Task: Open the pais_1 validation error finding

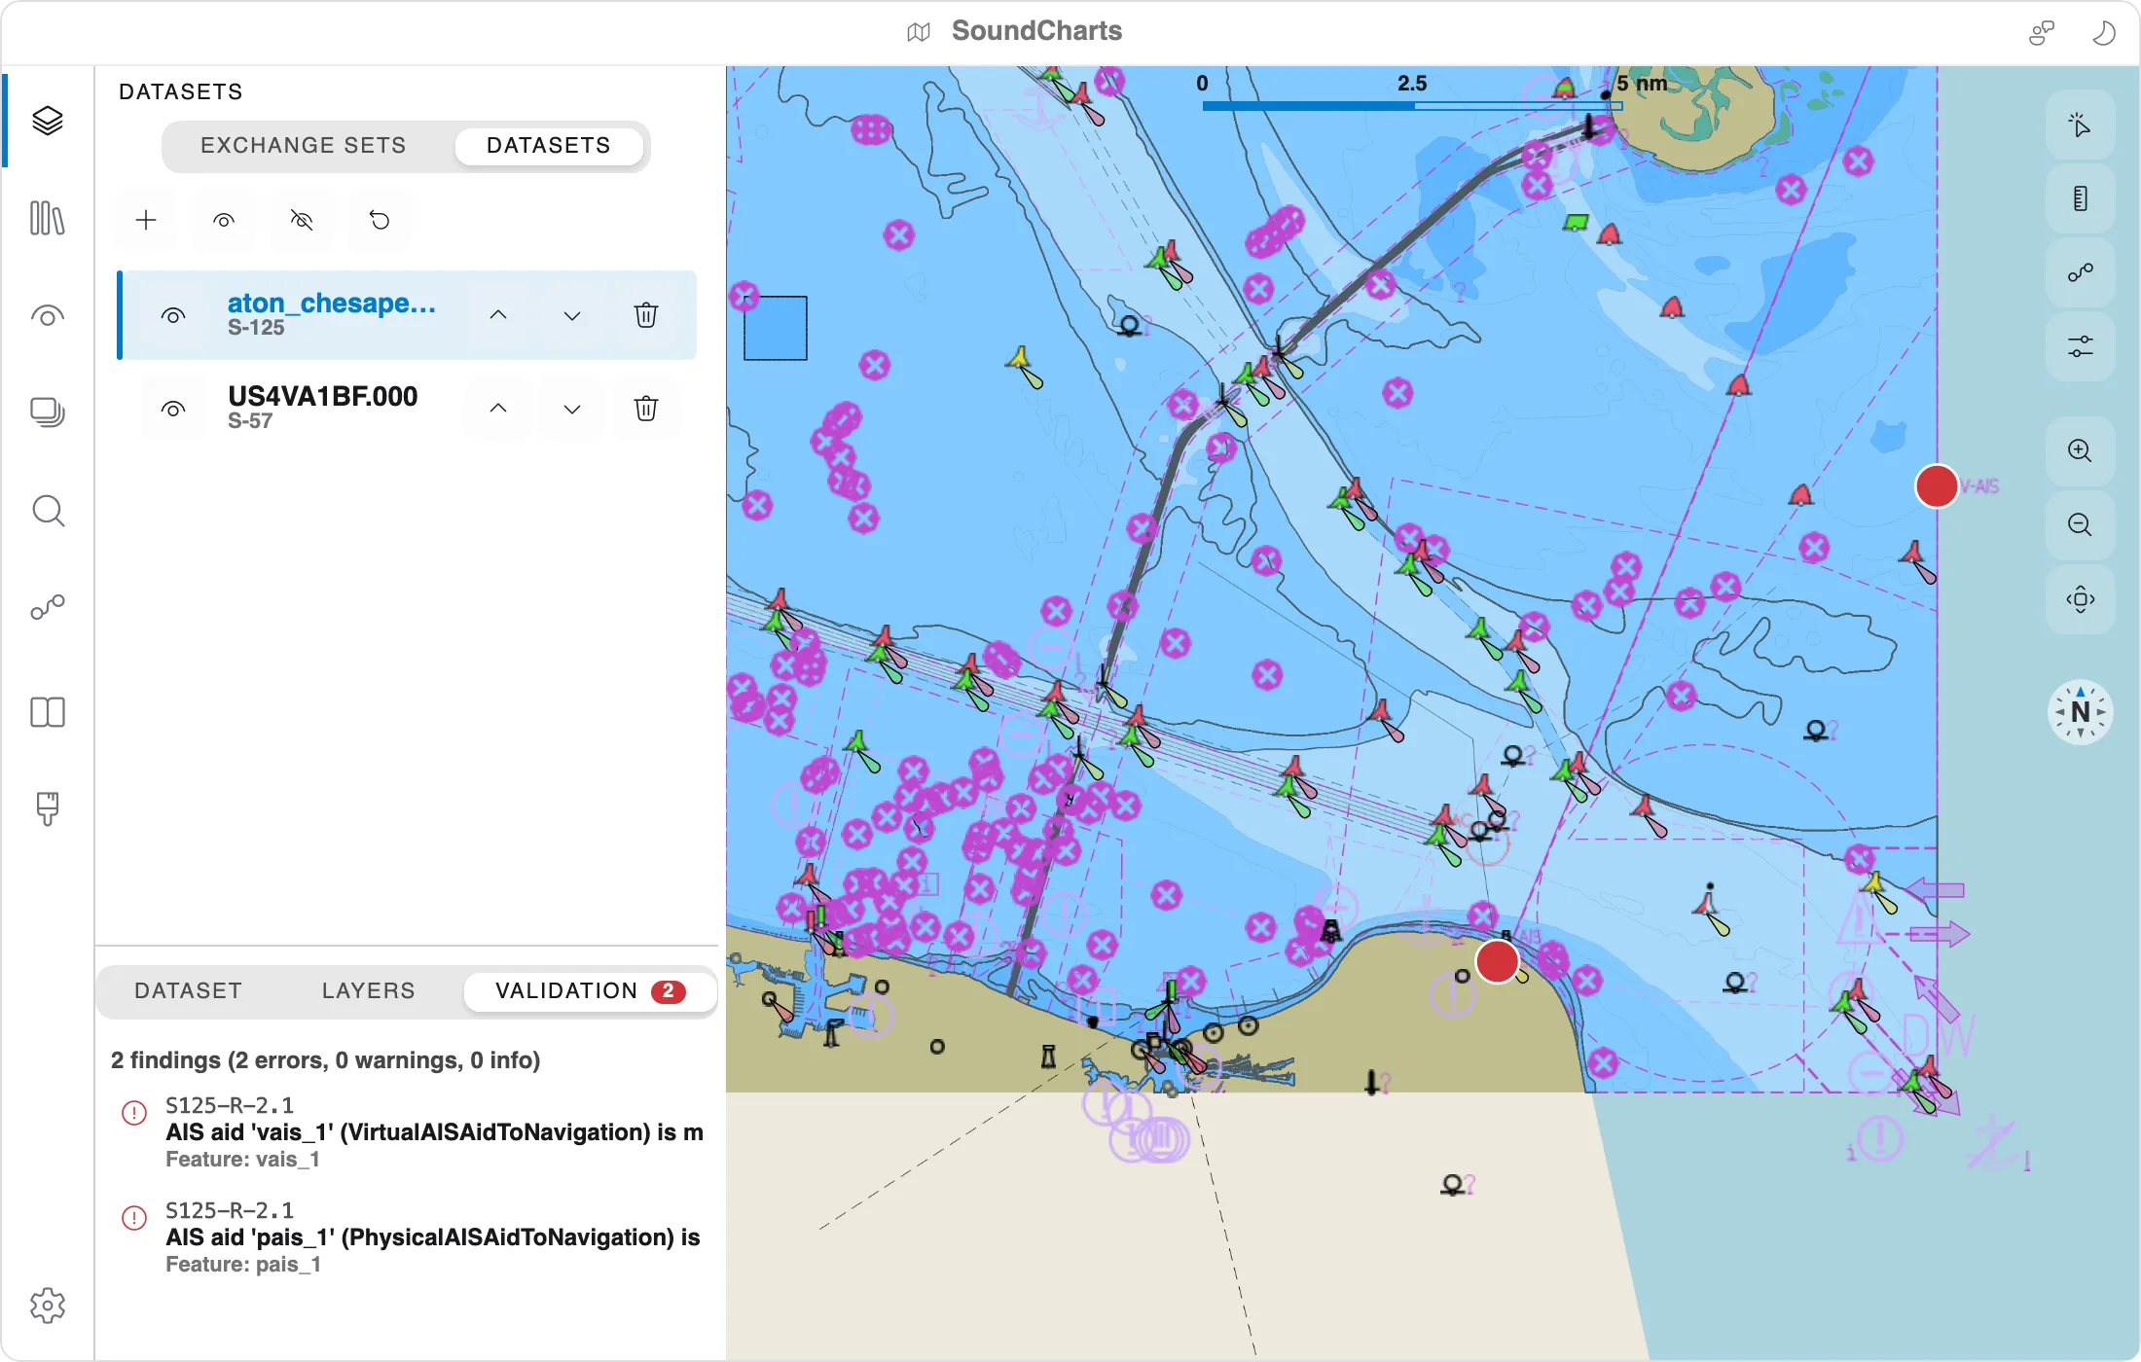Action: [409, 1237]
